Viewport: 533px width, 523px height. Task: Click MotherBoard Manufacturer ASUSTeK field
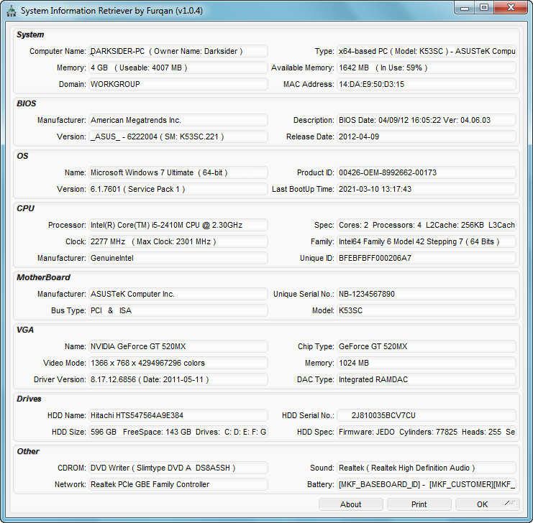coord(178,294)
